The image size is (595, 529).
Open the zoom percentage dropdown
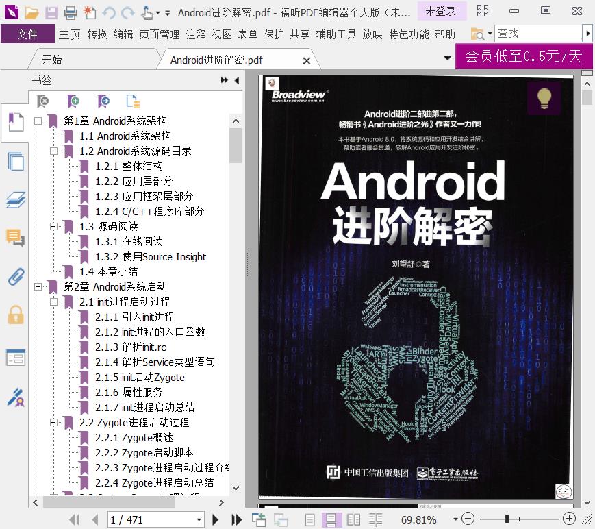click(455, 519)
